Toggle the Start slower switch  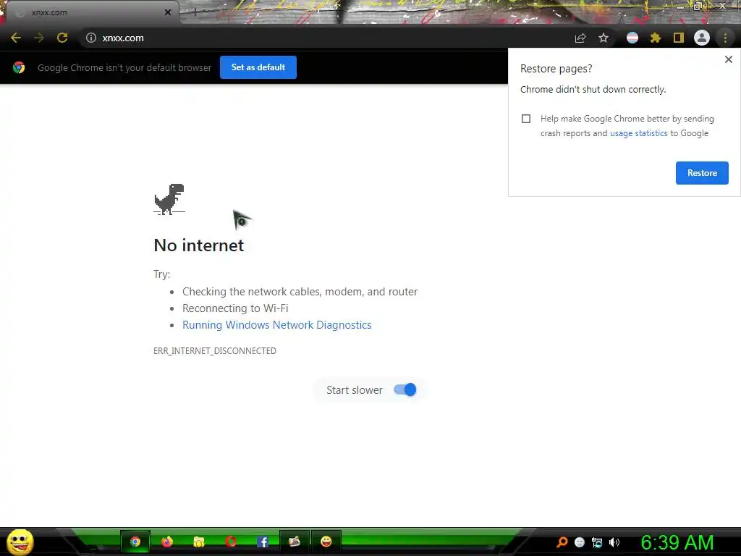coord(405,390)
